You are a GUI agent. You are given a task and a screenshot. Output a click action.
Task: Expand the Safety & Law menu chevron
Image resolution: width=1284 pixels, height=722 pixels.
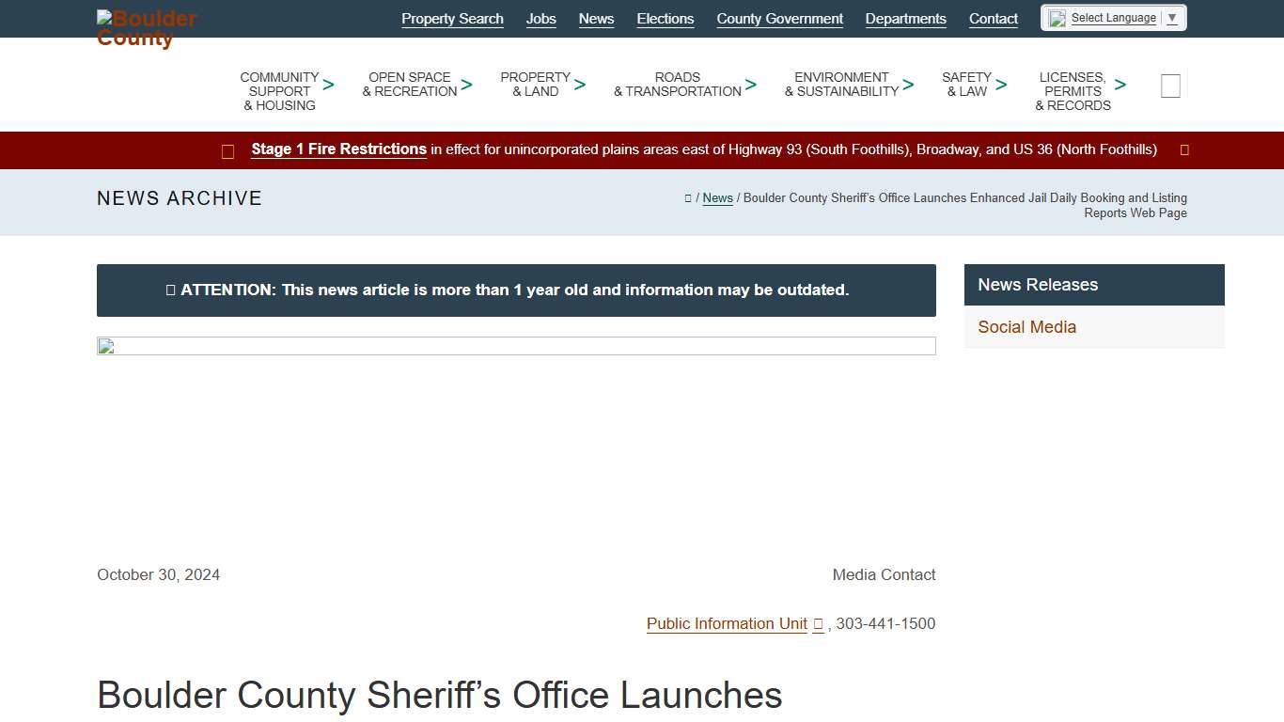click(1001, 85)
